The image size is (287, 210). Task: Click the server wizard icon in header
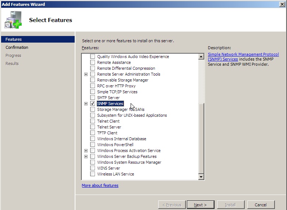(x=13, y=20)
